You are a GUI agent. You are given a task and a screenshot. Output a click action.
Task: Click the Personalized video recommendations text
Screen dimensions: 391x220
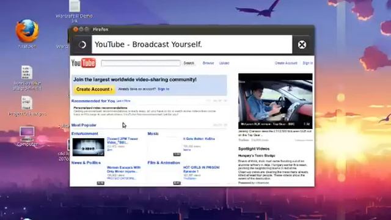point(100,108)
